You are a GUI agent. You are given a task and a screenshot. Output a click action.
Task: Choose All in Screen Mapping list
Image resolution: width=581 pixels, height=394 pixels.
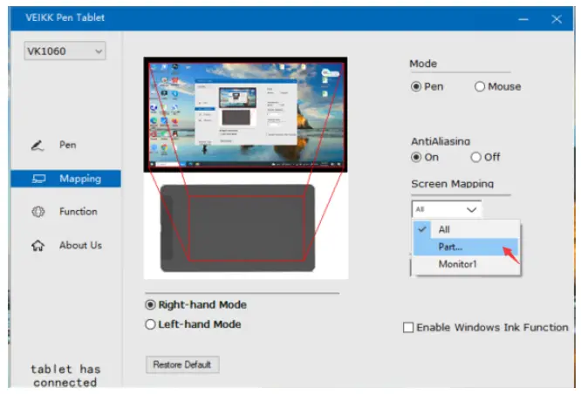tap(466, 229)
